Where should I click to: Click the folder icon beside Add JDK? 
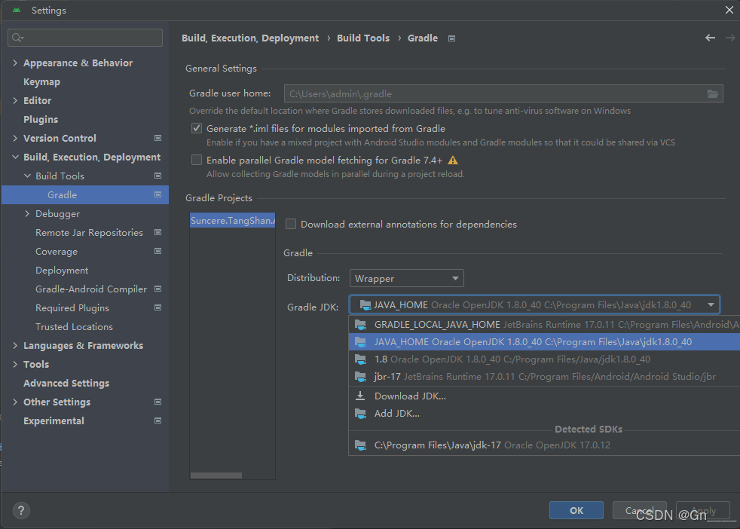[x=360, y=414]
